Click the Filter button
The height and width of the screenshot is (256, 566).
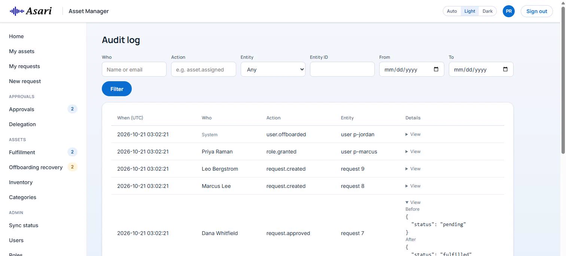point(117,89)
